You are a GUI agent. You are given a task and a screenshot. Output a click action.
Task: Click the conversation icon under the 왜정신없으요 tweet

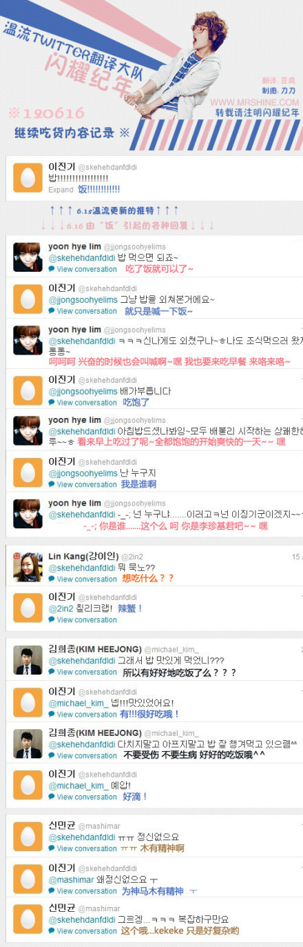[x=52, y=891]
